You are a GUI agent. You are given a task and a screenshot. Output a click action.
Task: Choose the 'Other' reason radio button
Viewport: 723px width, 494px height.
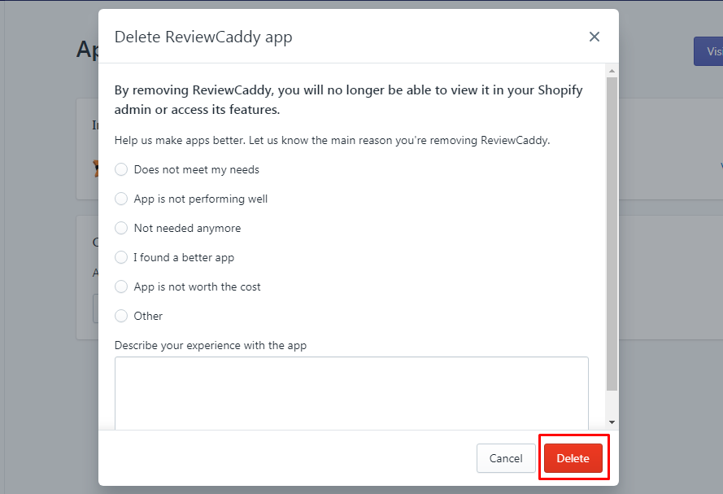click(x=121, y=316)
